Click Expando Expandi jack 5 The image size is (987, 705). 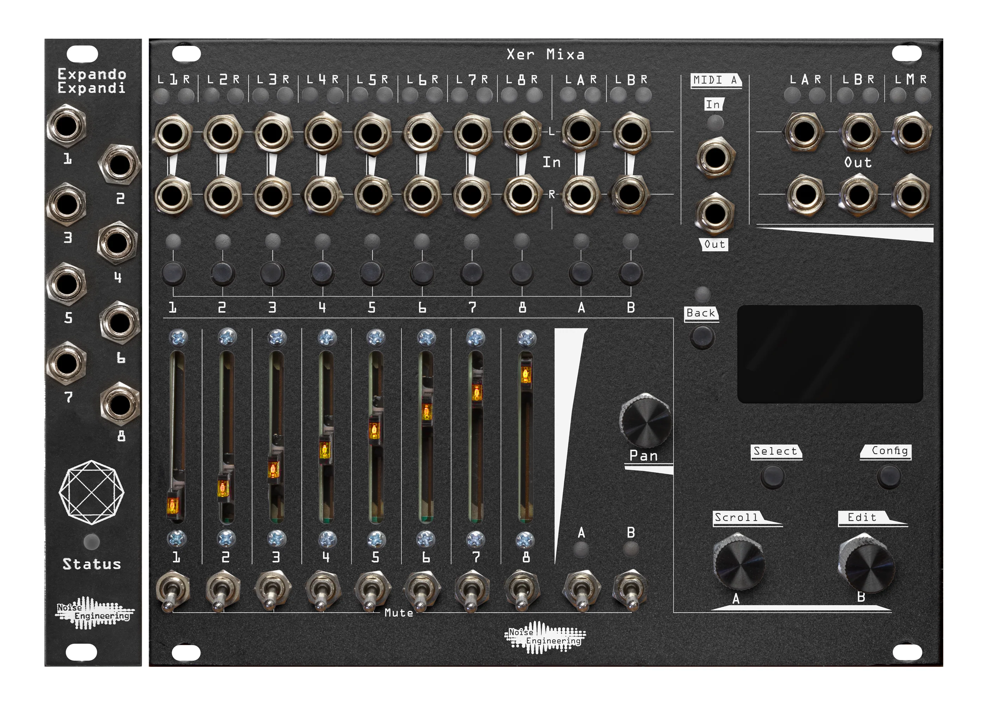pyautogui.click(x=66, y=284)
